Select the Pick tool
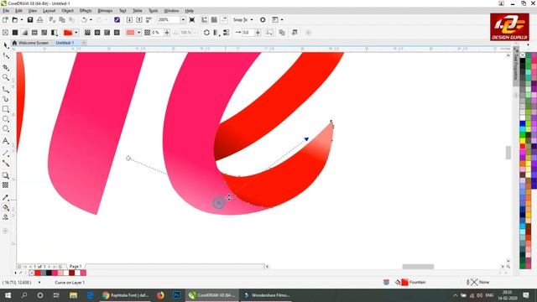 coord(6,45)
